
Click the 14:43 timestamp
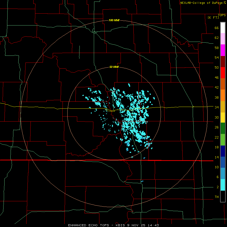(x=153, y=225)
